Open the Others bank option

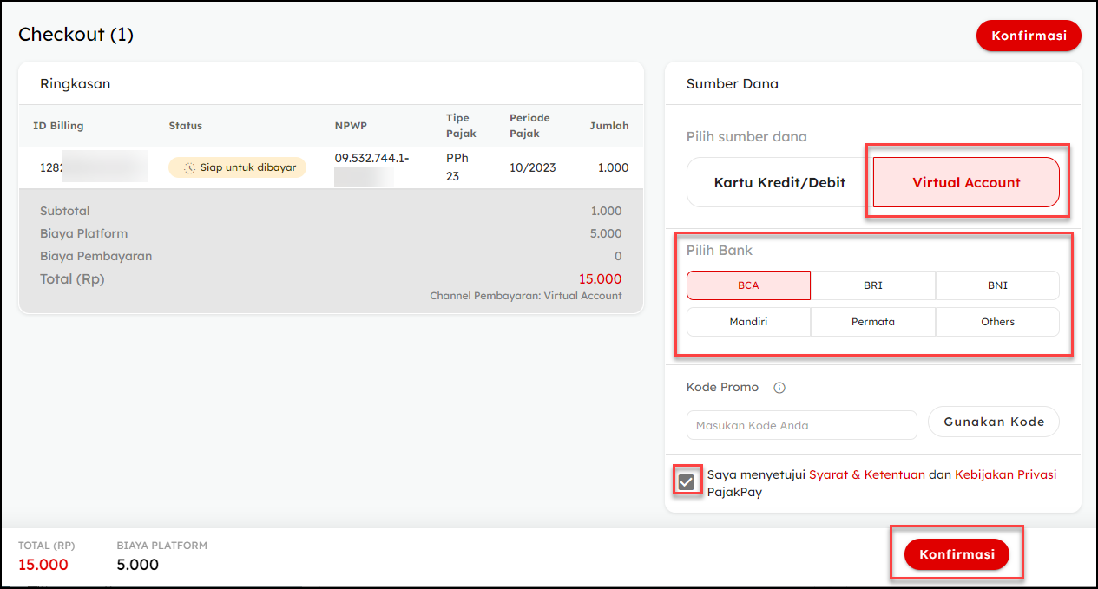click(x=997, y=322)
